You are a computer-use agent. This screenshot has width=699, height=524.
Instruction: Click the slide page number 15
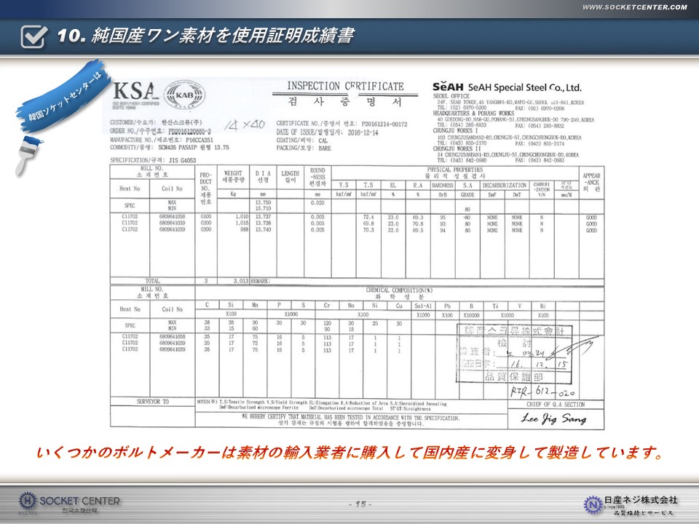[x=360, y=504]
